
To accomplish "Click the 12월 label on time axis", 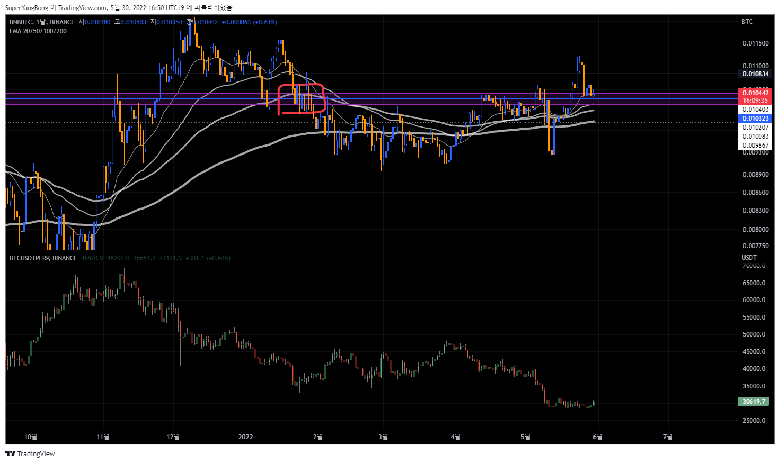I will point(173,437).
